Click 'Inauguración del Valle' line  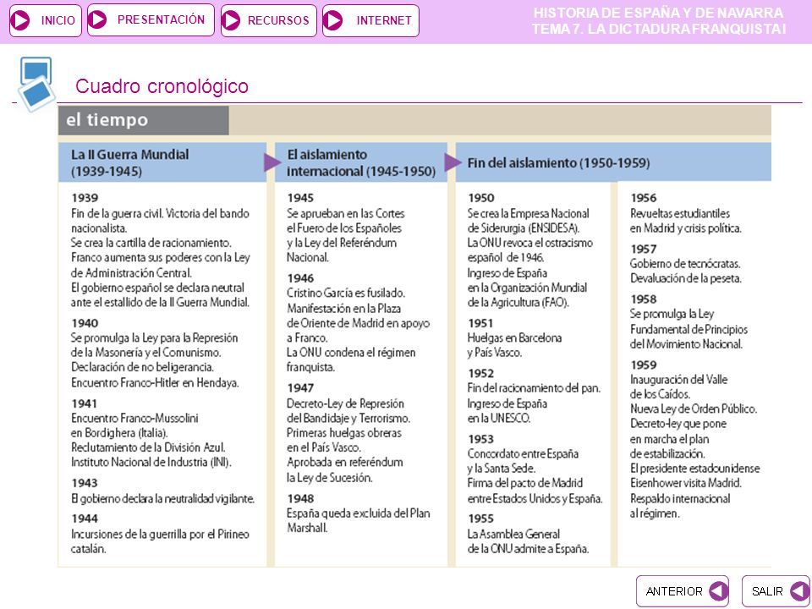pyautogui.click(x=679, y=380)
